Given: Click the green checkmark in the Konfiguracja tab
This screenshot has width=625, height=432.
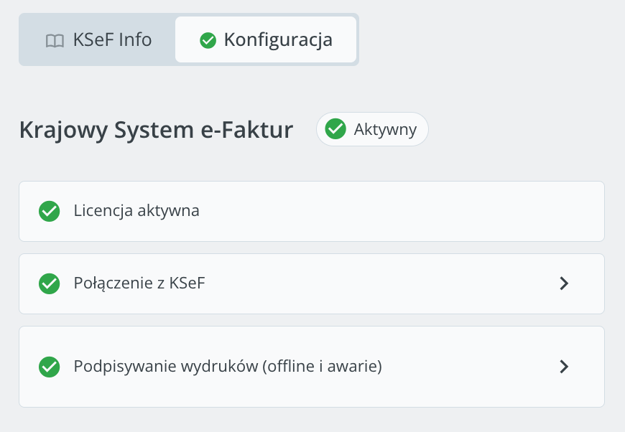Looking at the screenshot, I should point(208,40).
